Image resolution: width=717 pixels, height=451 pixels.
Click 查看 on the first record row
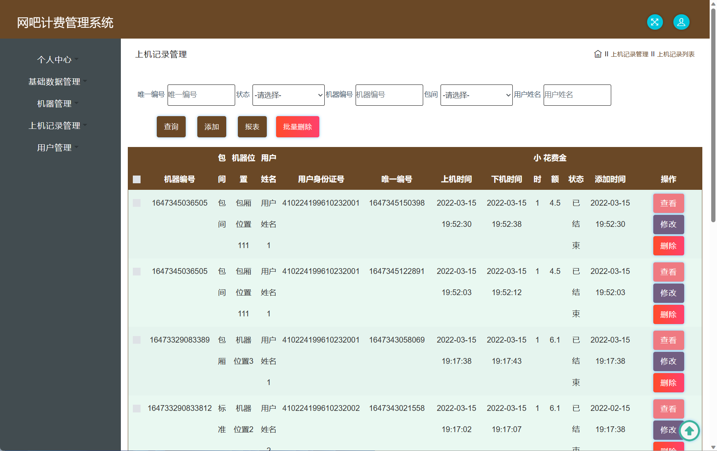pyautogui.click(x=668, y=203)
